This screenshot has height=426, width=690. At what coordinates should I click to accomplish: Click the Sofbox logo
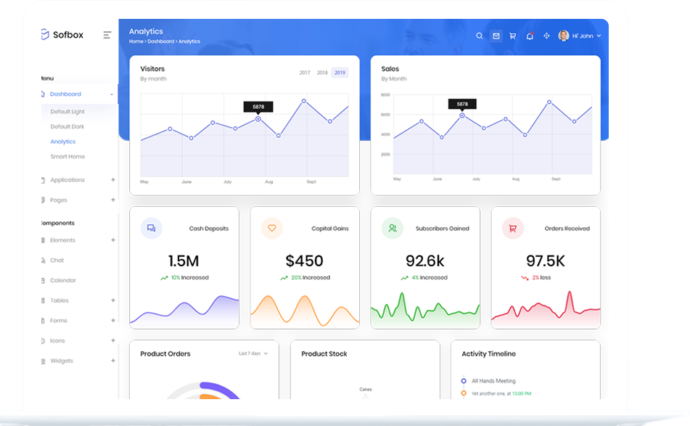[62, 35]
